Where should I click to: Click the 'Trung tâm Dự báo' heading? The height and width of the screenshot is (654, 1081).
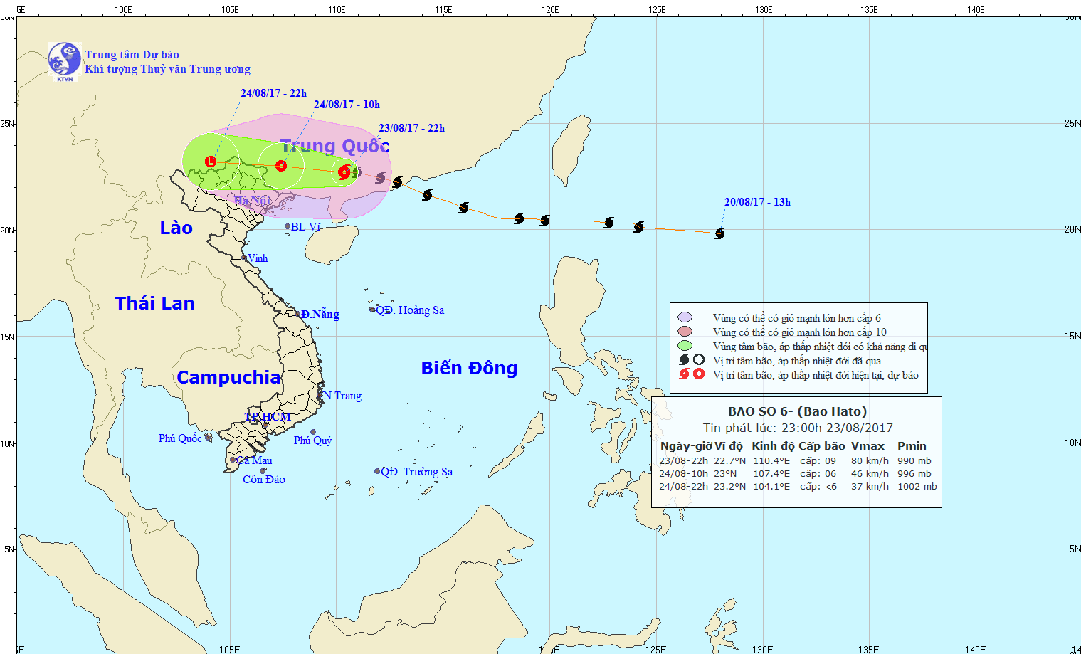(x=132, y=55)
